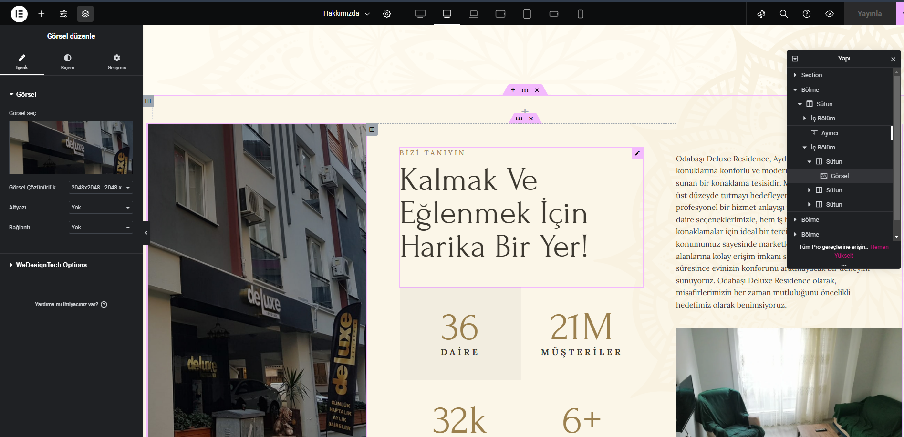904x437 pixels.
Task: Select the Ayırıcı item in structure
Action: pos(830,133)
